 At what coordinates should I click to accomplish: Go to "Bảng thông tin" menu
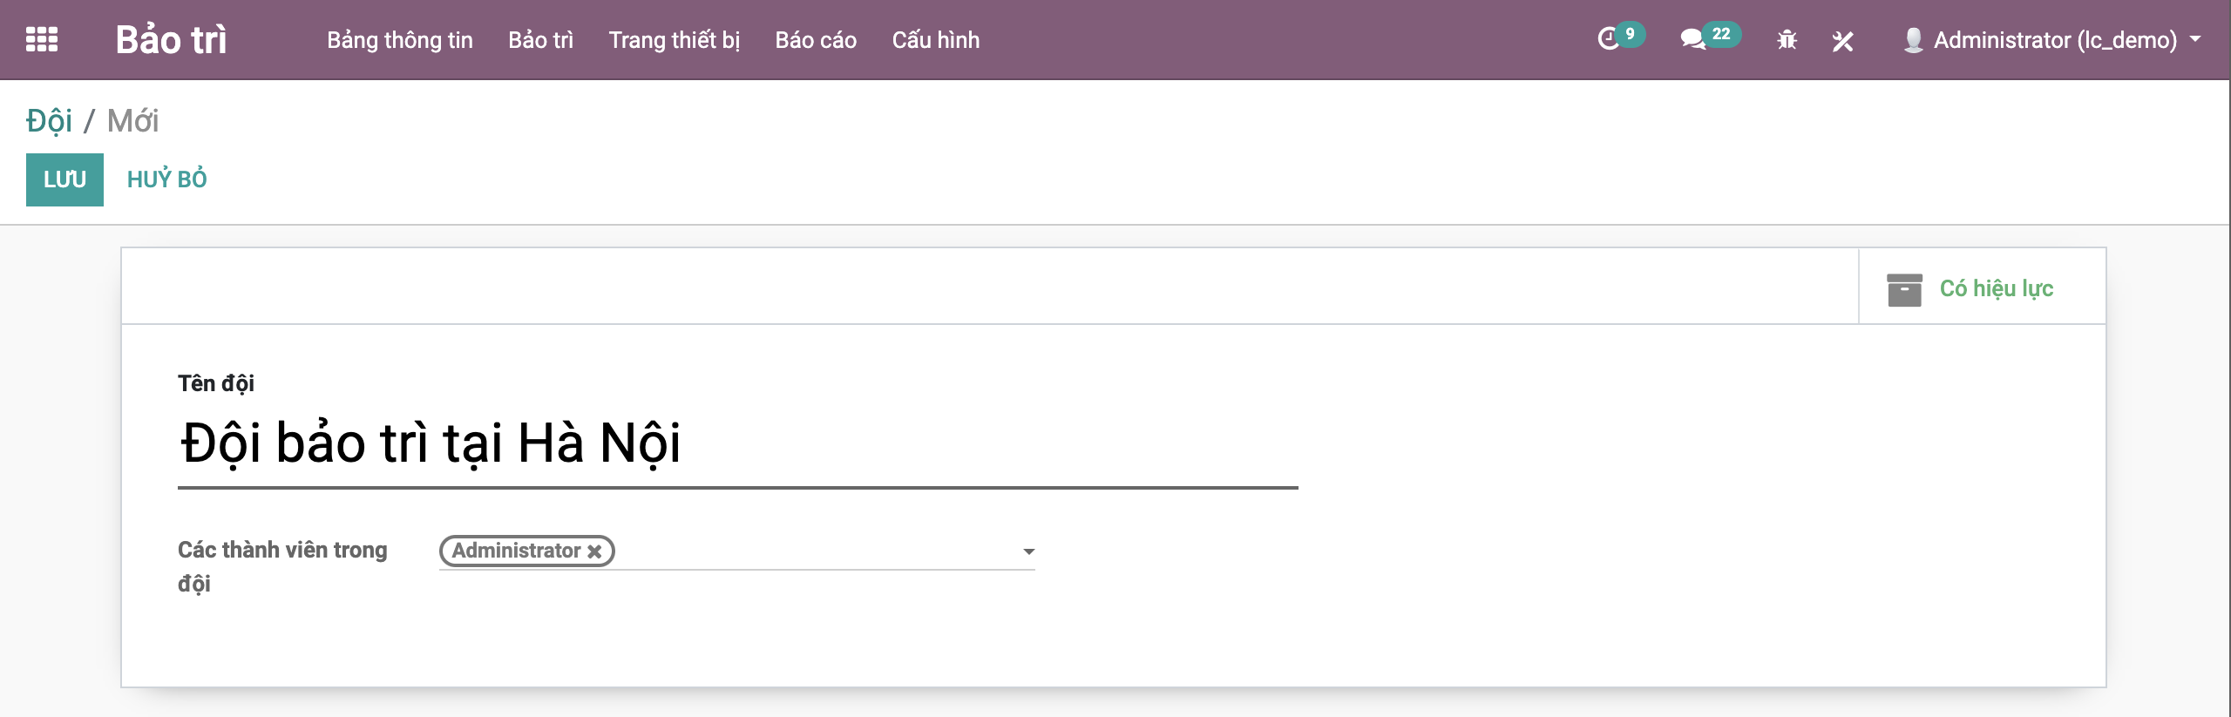click(399, 40)
